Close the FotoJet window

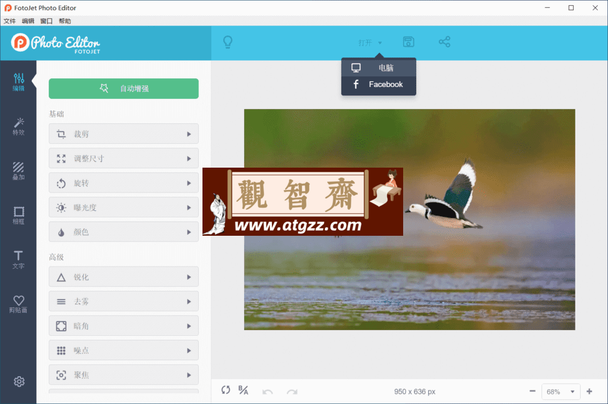[x=595, y=8]
